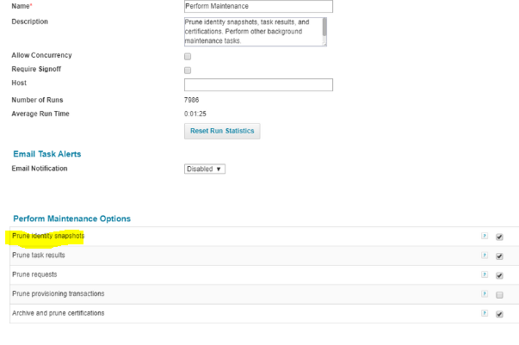
Task: Click the Archive and prune certifications label
Action: 59,313
